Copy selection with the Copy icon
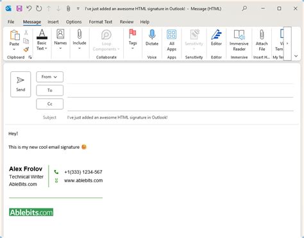The image size is (304, 238). (x=26, y=41)
